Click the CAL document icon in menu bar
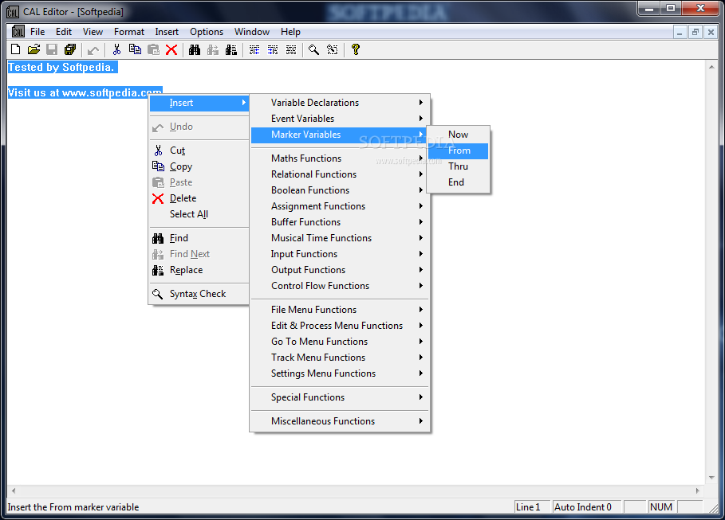Viewport: 725px width, 520px height. pos(18,31)
